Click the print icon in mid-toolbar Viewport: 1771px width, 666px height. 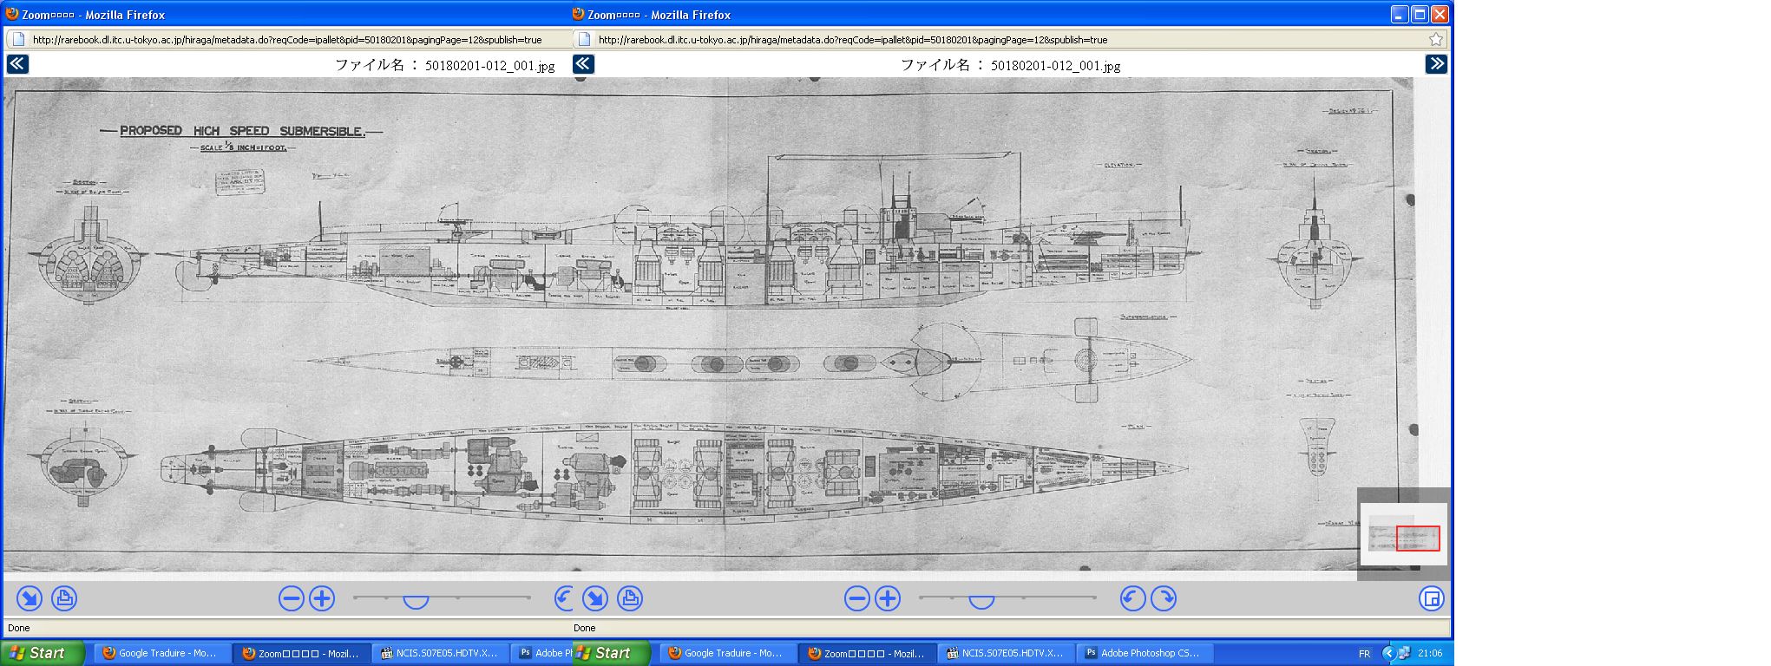coord(630,598)
